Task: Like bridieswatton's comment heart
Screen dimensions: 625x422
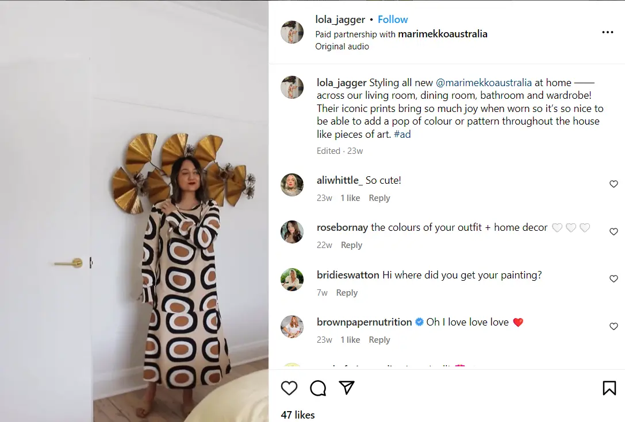Action: pyautogui.click(x=614, y=279)
